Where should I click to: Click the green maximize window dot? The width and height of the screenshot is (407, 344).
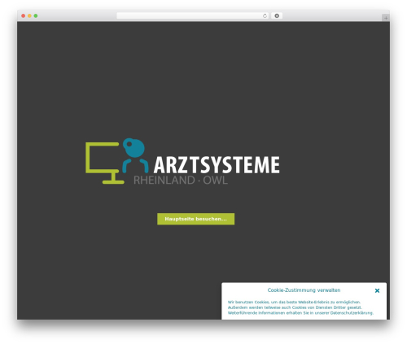click(36, 15)
